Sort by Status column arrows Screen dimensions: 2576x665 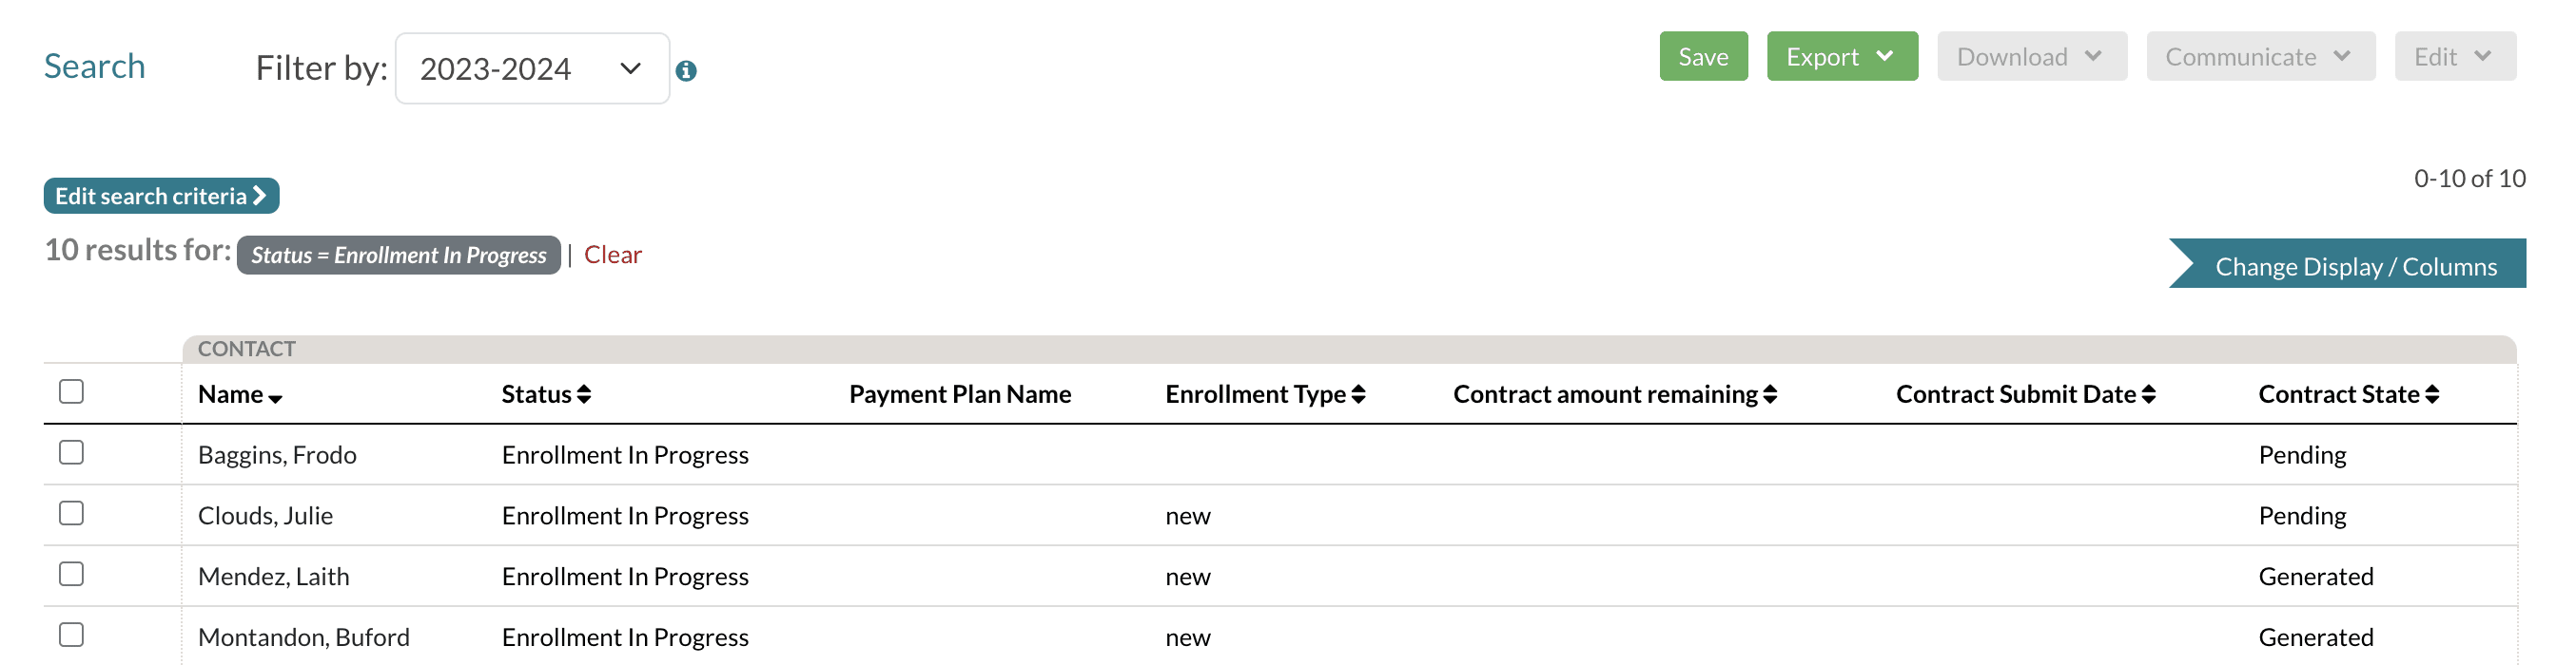coord(584,394)
